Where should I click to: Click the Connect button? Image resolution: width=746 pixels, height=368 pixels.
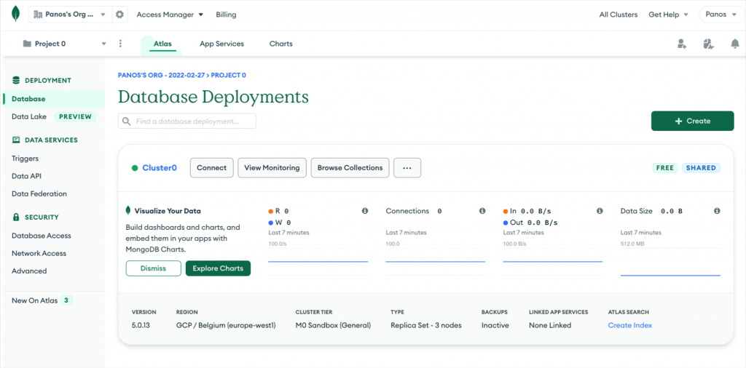212,167
